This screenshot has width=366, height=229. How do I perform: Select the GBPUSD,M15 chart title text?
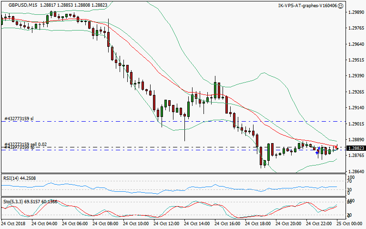[23, 5]
